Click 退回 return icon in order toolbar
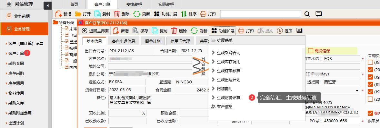Viewport: 380px width, 128px height. (280, 31)
